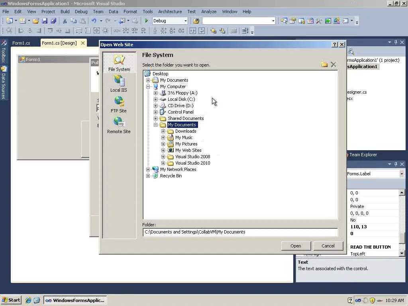Click the dialog Help question mark button
This screenshot has width=408, height=306.
(x=335, y=45)
